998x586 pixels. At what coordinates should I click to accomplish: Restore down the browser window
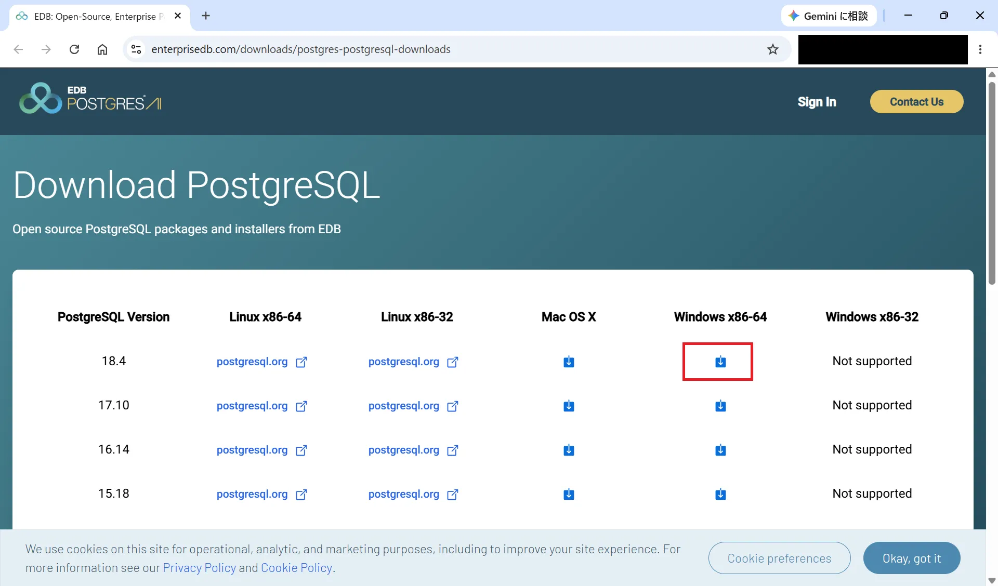point(944,16)
